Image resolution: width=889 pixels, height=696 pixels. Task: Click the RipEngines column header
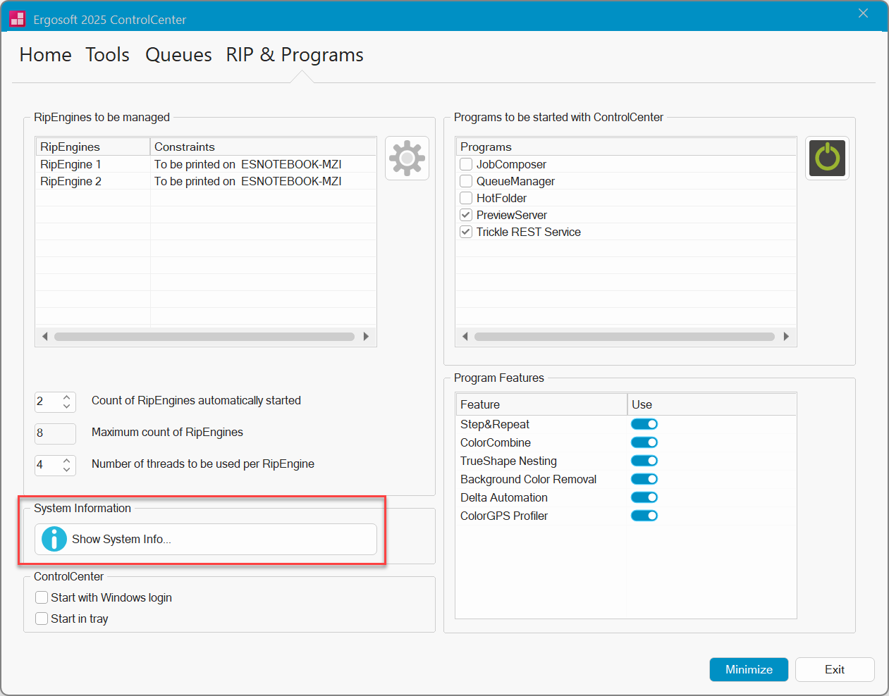click(x=93, y=147)
